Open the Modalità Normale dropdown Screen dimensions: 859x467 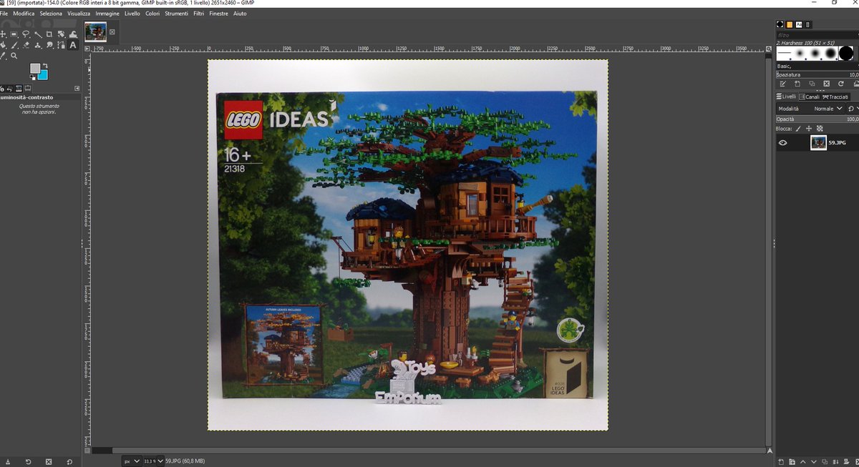click(810, 109)
